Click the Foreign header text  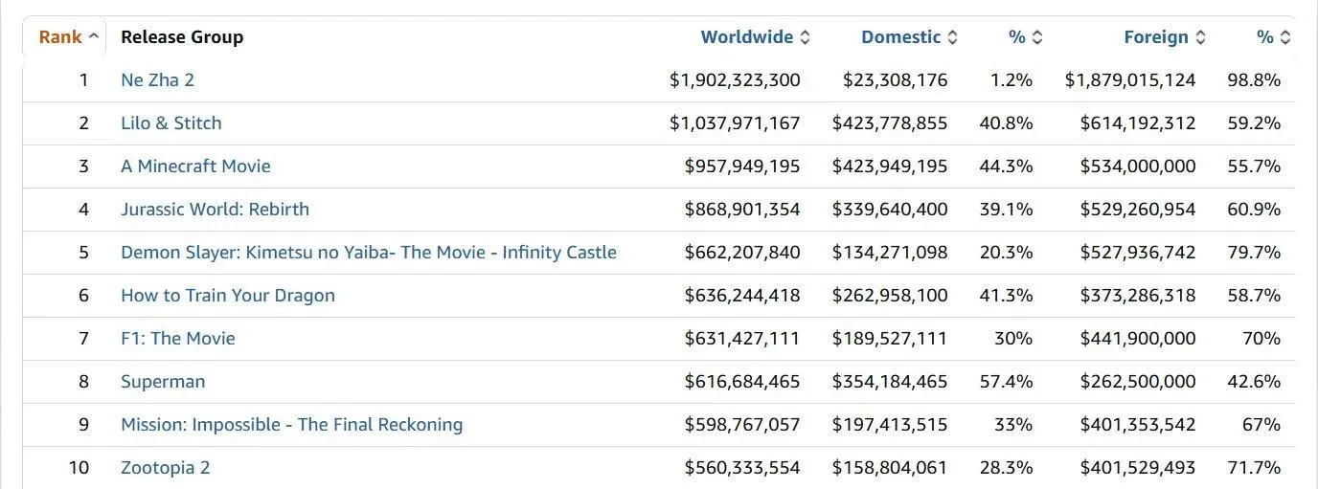(1155, 37)
